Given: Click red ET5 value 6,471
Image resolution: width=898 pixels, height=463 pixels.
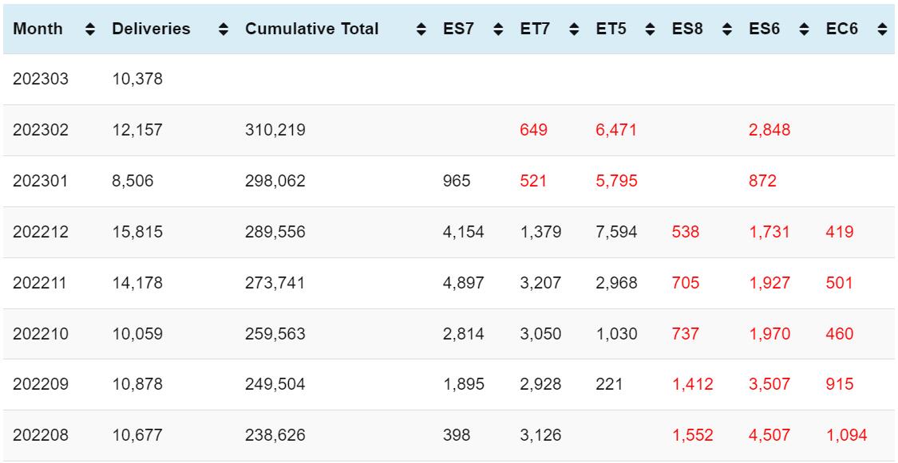Looking at the screenshot, I should (615, 131).
